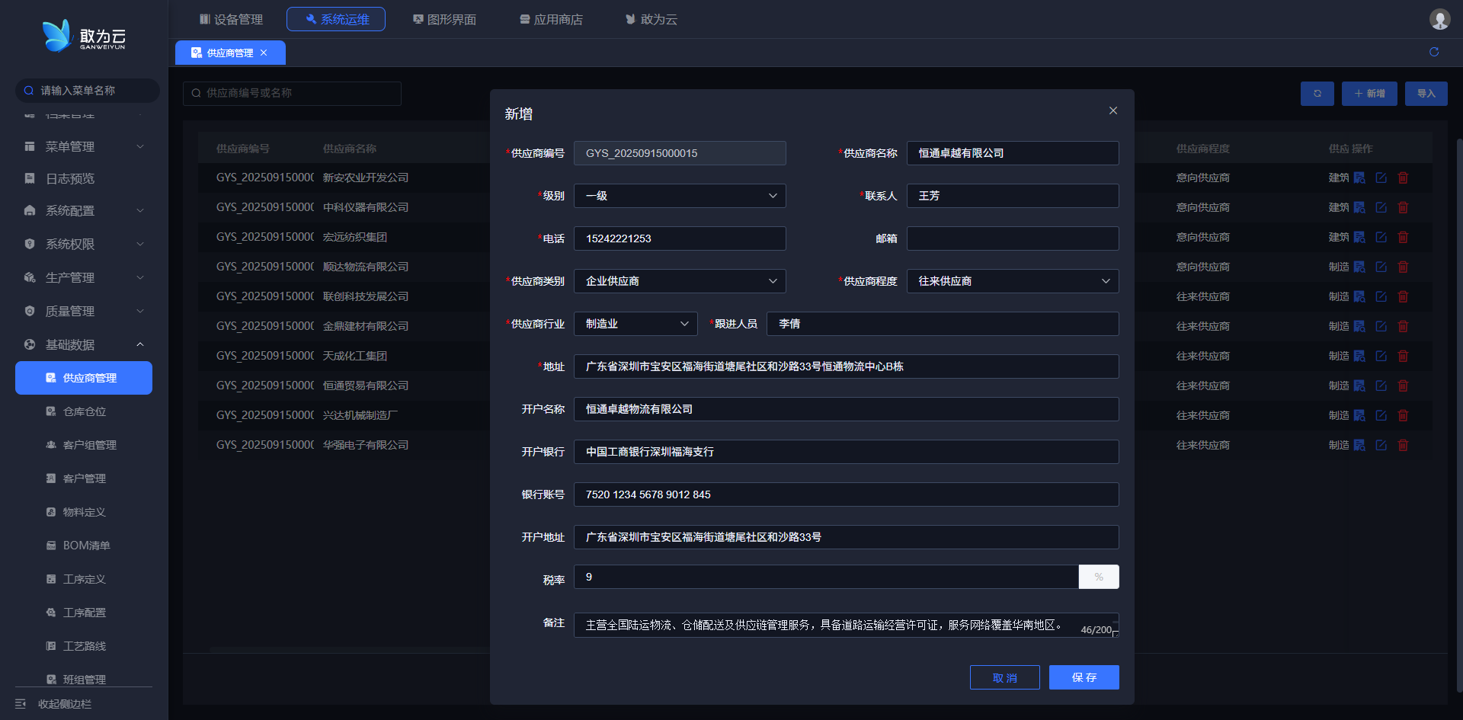Click the 保存 button
Image resolution: width=1463 pixels, height=720 pixels.
pyautogui.click(x=1084, y=677)
